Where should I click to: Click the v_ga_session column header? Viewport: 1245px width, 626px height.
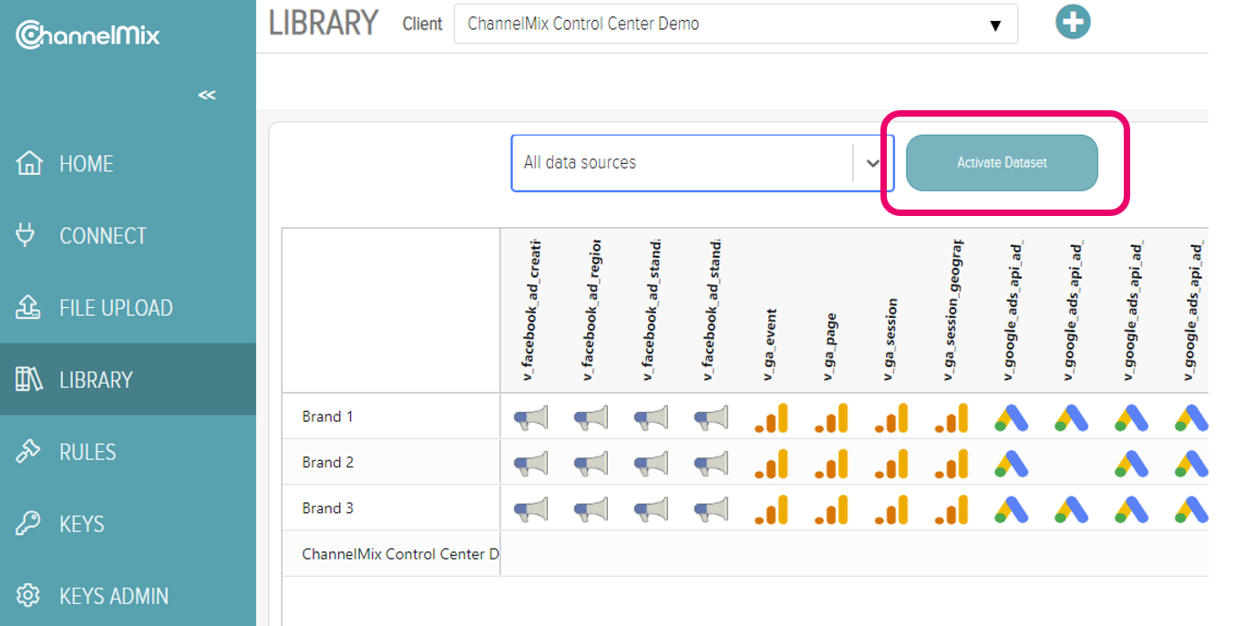click(x=891, y=339)
